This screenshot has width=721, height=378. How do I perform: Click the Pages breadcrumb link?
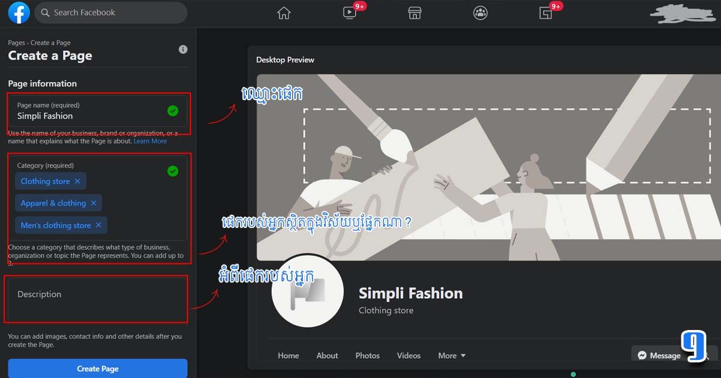[16, 43]
